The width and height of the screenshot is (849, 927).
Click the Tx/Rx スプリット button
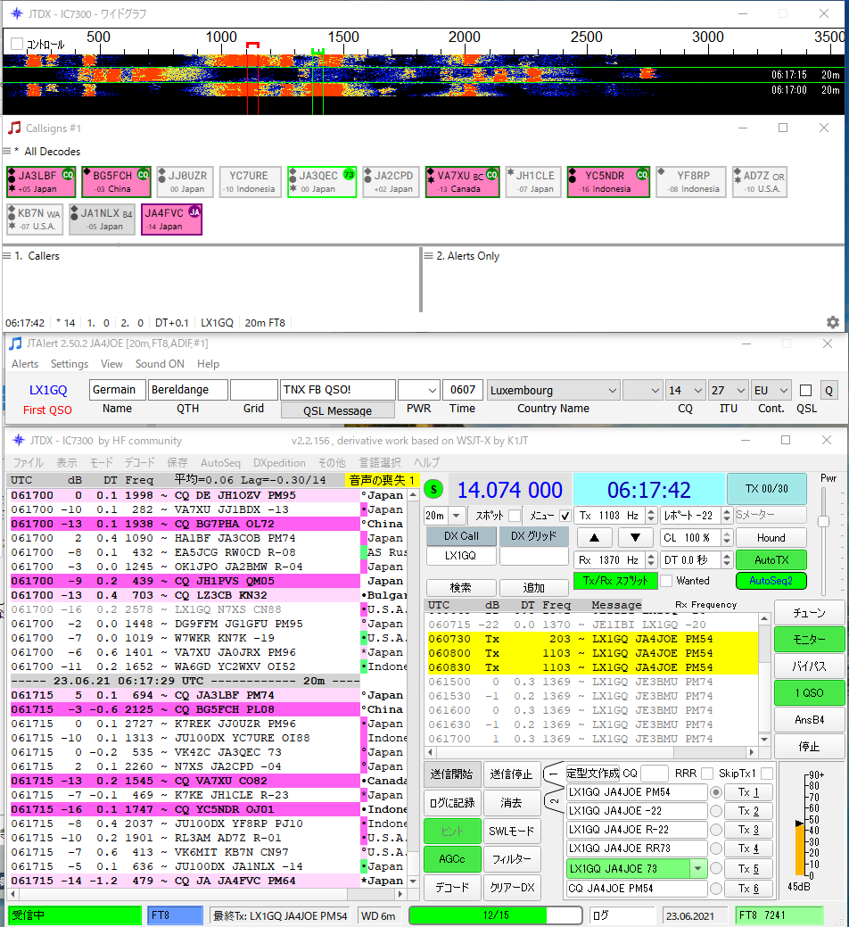(615, 581)
